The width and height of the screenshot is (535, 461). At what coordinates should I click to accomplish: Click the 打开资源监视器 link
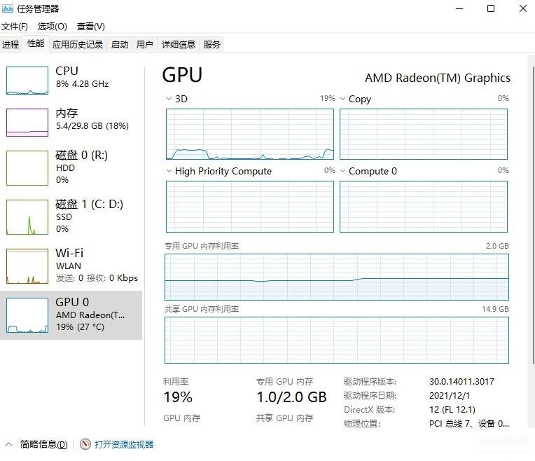point(124,444)
